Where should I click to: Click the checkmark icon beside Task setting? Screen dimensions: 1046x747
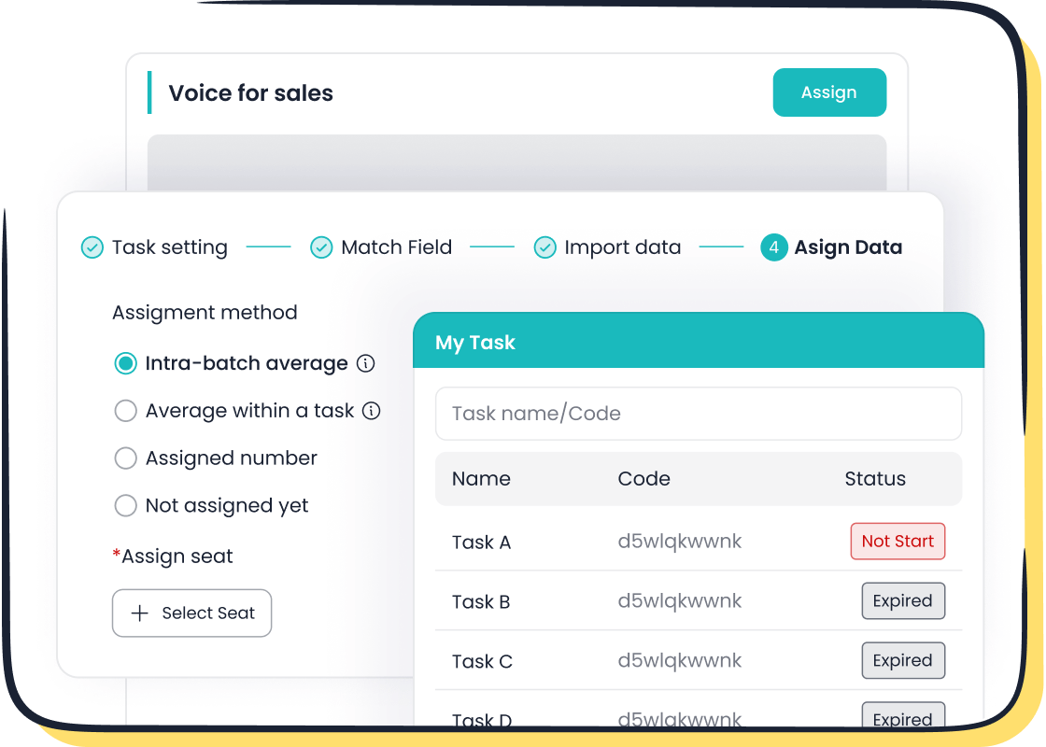(x=91, y=247)
